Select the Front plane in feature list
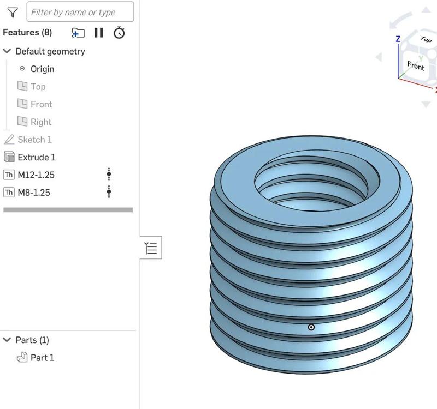The height and width of the screenshot is (409, 437). (x=42, y=104)
